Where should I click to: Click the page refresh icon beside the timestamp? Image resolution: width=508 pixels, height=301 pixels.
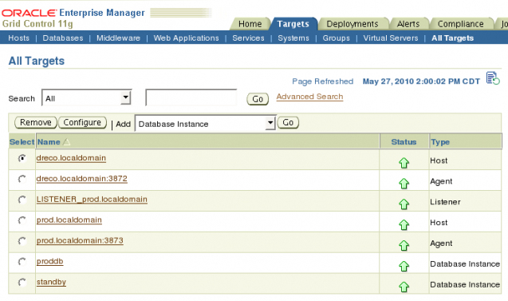(493, 78)
